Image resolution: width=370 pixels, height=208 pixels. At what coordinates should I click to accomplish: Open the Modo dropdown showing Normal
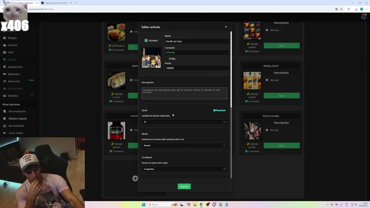point(184,146)
